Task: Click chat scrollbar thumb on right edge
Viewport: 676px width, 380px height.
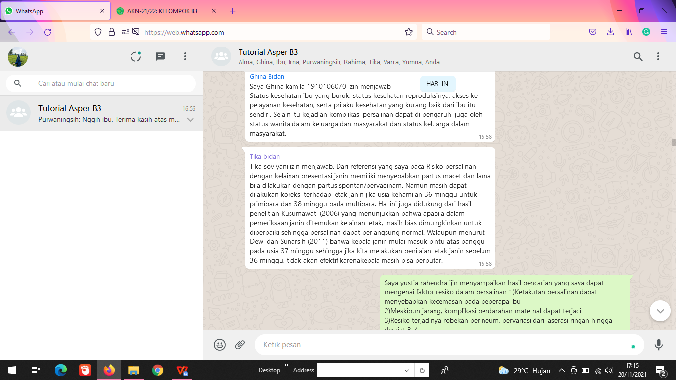Action: pyautogui.click(x=674, y=142)
